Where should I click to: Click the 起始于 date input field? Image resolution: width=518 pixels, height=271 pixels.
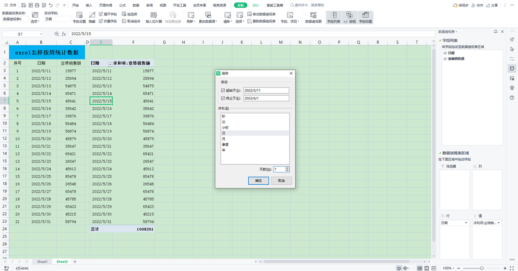tap(266, 90)
